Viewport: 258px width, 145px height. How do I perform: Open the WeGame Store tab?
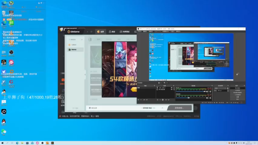[x=112, y=32]
